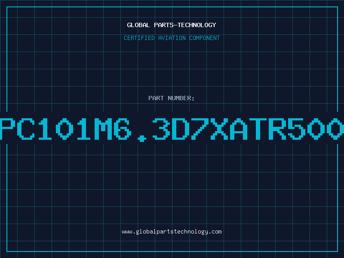Open the www.globalpartstechnology.com link
The width and height of the screenshot is (344, 258).
pyautogui.click(x=172, y=232)
